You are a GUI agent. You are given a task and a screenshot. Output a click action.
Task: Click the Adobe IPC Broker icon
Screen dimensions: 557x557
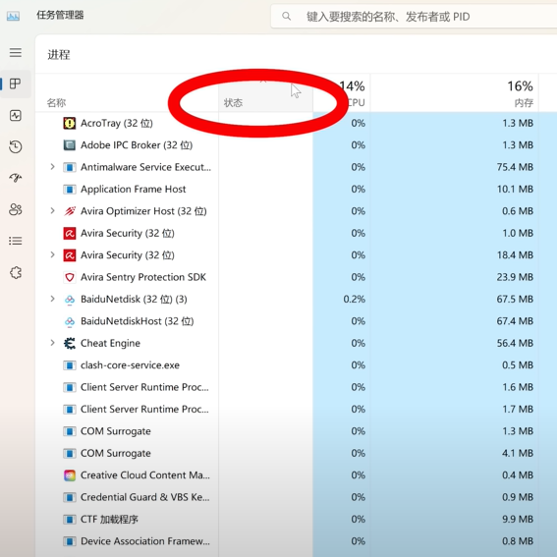(x=70, y=145)
